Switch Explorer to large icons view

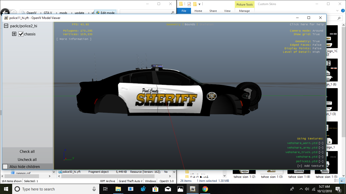click(342, 181)
